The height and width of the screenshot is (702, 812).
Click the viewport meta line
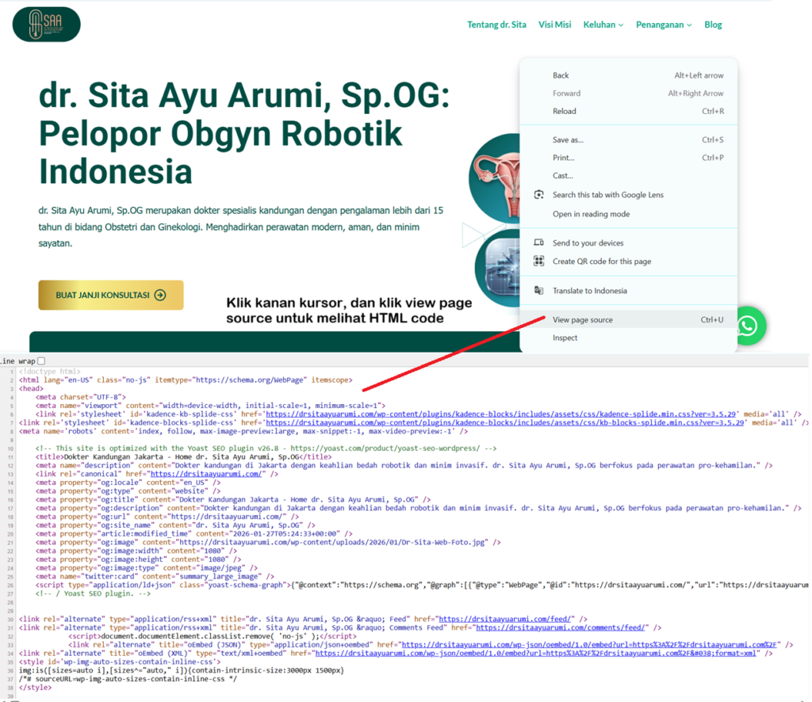(210, 406)
